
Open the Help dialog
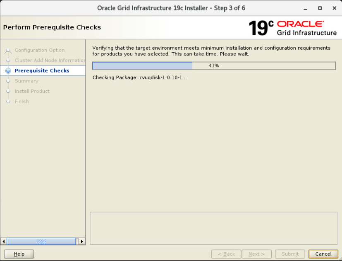(19, 254)
